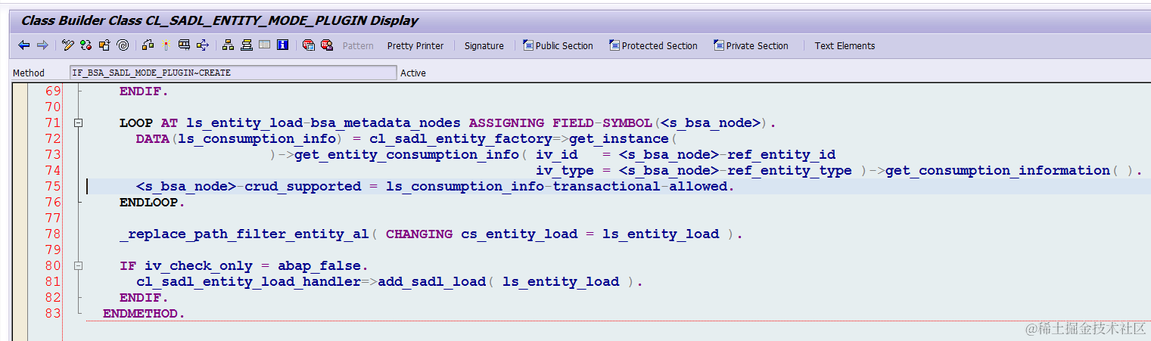Go forward with the right arrow icon
1151x341 pixels.
(42, 45)
